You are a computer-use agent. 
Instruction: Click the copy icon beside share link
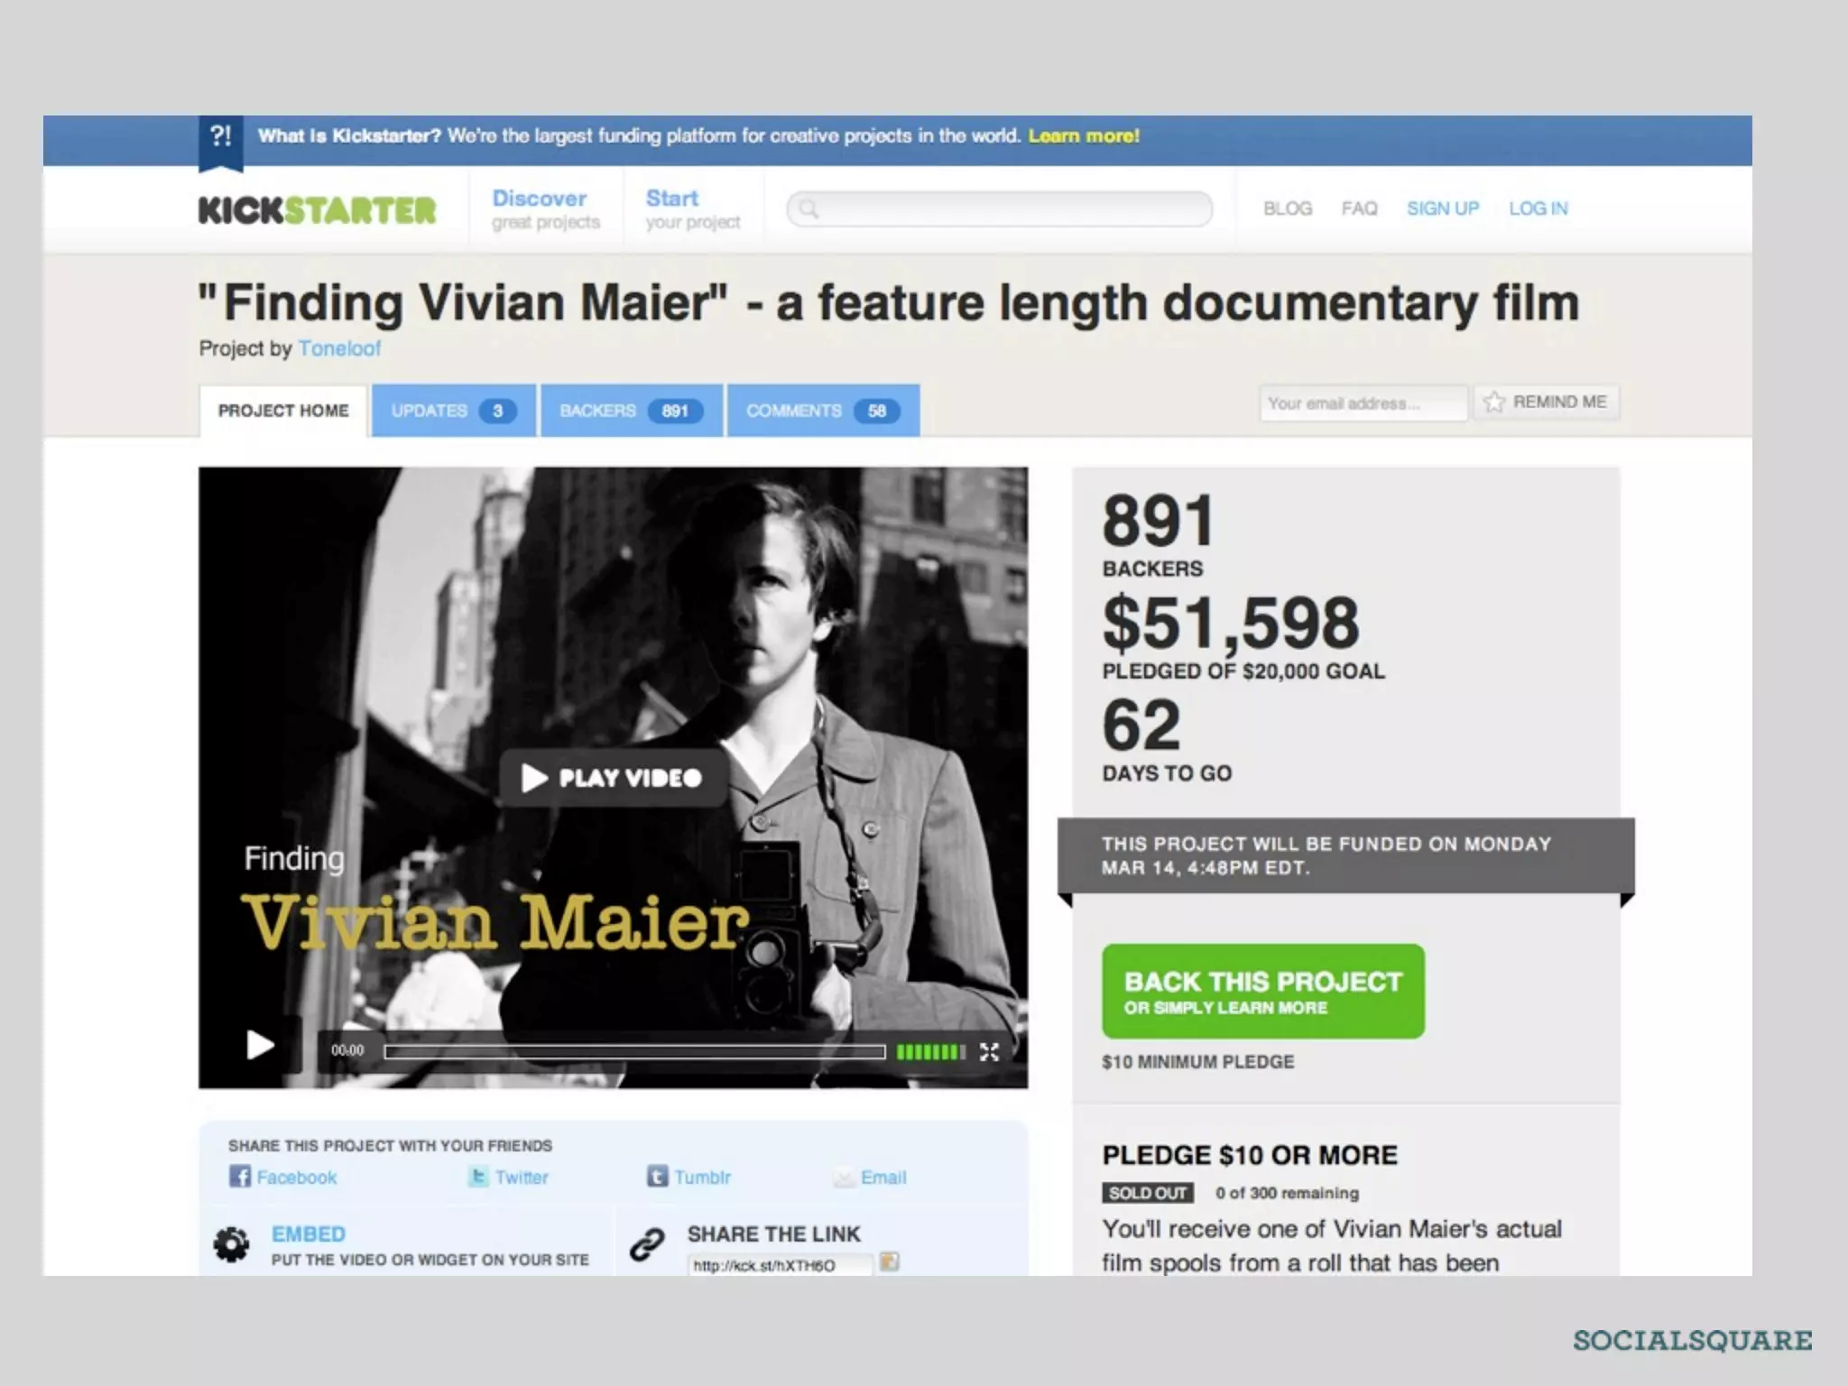[890, 1261]
